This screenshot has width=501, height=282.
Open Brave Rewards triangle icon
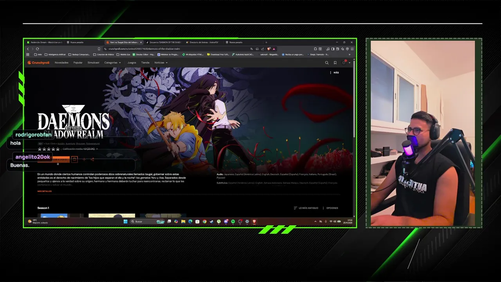(x=274, y=49)
